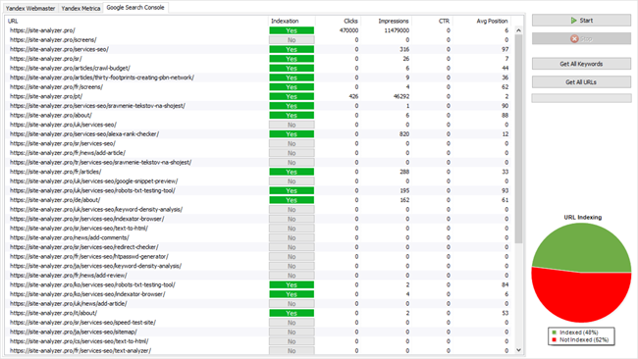Image resolution: width=638 pixels, height=359 pixels.
Task: Click Get All URLs button
Action: pos(581,82)
